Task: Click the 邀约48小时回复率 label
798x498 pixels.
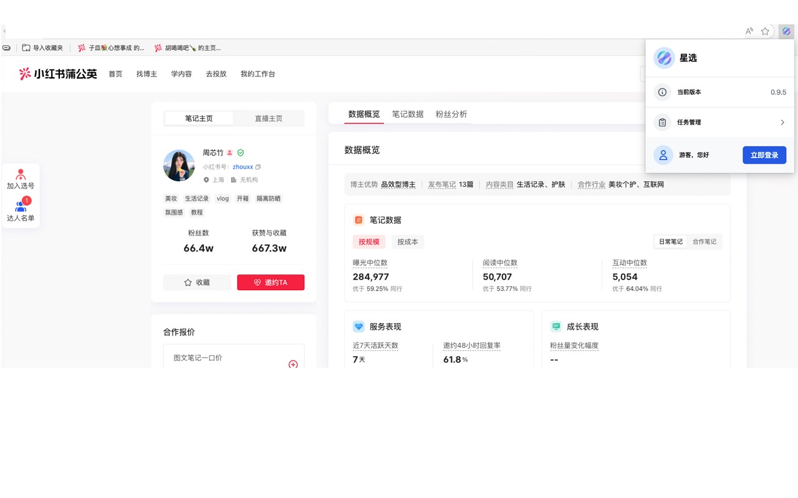Action: pyautogui.click(x=472, y=345)
